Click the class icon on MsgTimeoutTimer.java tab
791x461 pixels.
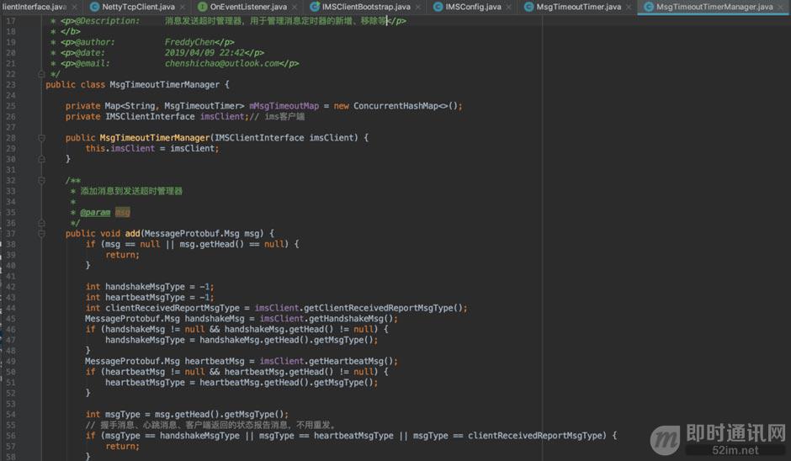click(x=528, y=7)
